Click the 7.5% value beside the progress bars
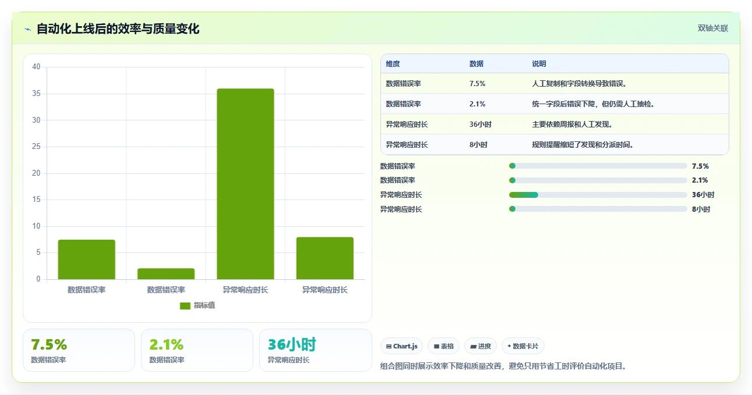This screenshot has height=395, width=752. (700, 166)
